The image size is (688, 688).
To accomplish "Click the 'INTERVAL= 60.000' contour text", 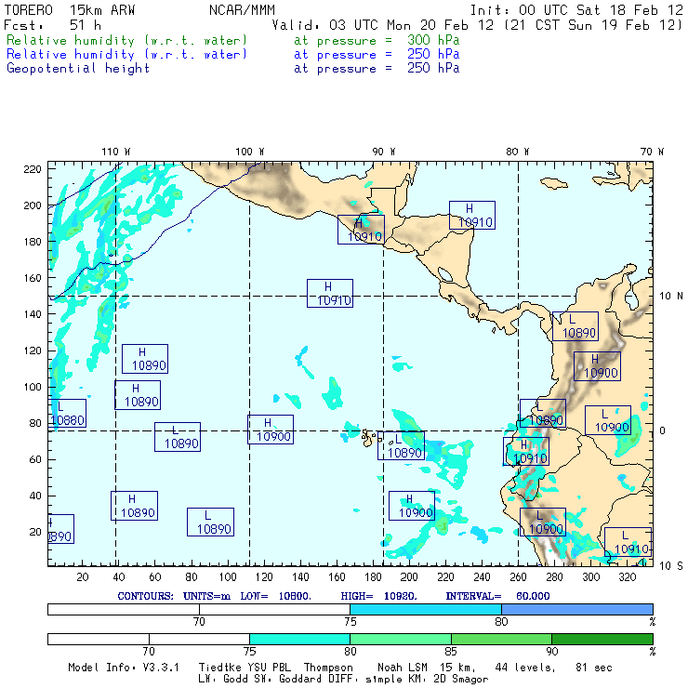I will [x=497, y=596].
